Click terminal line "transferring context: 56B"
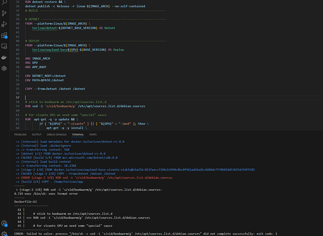 43,149
